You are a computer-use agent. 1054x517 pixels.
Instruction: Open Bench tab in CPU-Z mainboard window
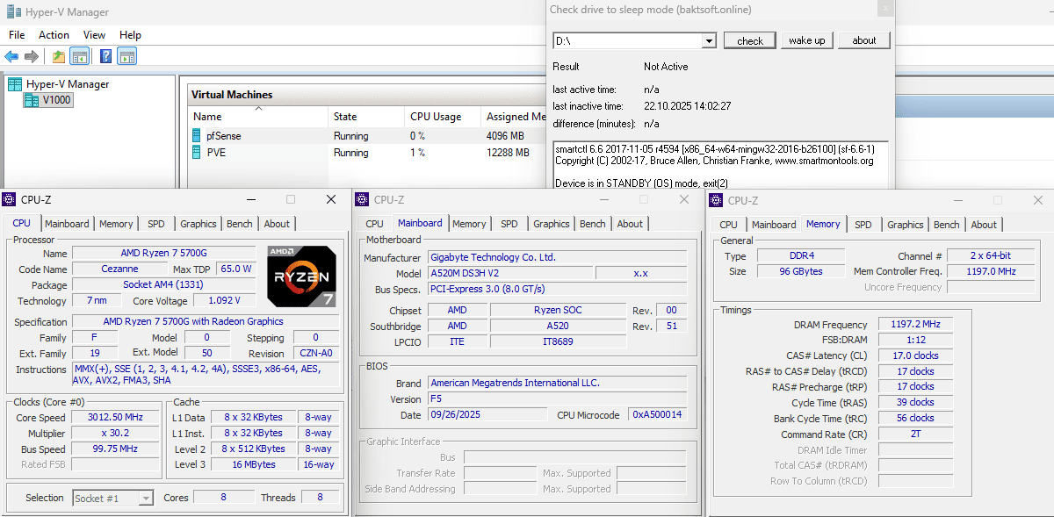(x=593, y=224)
